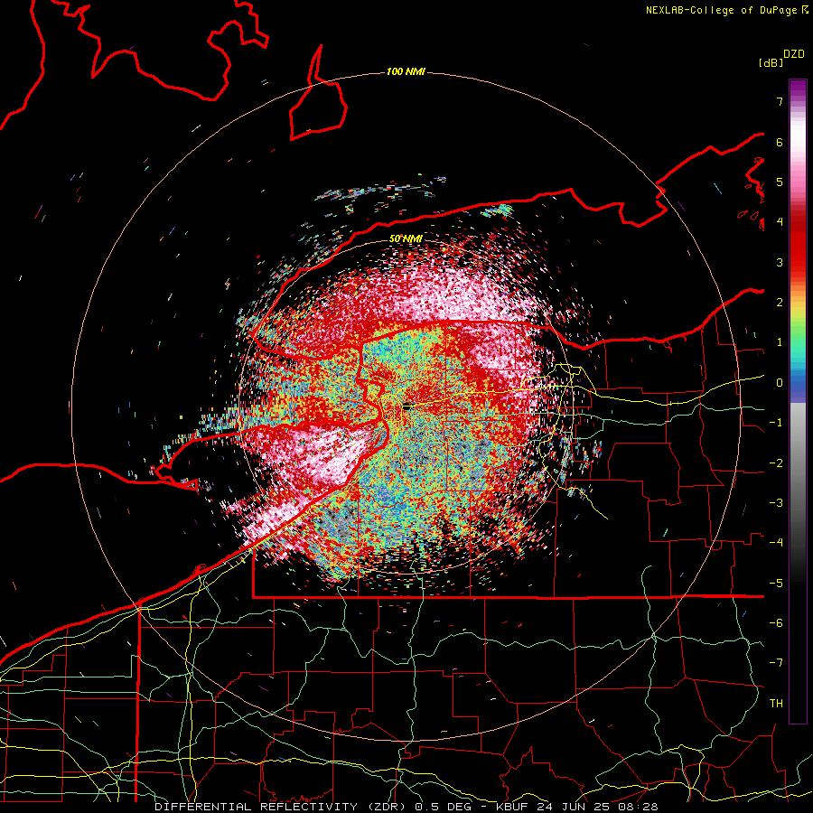This screenshot has width=813, height=813.
Task: Click the 100 NMI range ring label
Action: [406, 71]
